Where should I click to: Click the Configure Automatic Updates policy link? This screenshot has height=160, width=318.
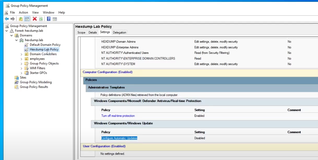pyautogui.click(x=119, y=138)
